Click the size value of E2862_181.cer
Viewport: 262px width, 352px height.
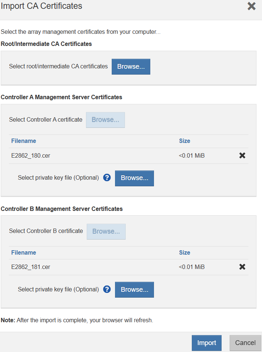tap(192, 267)
